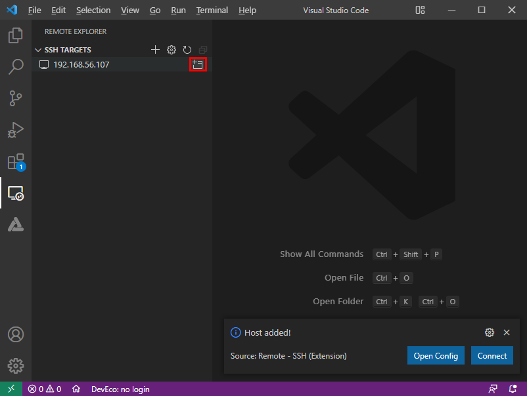This screenshot has width=527, height=396.
Task: Open the Help menu
Action: [x=247, y=10]
